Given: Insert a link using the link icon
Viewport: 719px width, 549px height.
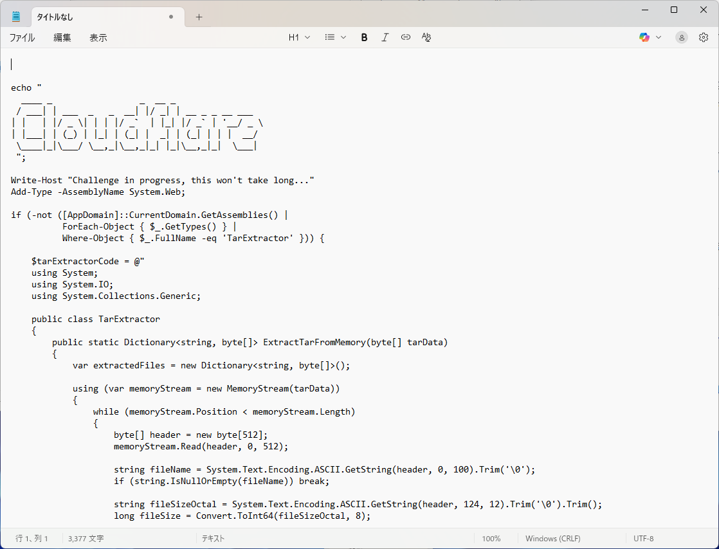Looking at the screenshot, I should coord(405,37).
